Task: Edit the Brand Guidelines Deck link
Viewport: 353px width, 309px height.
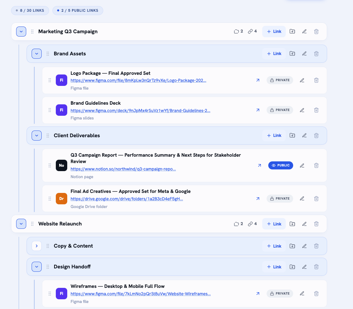Action: click(x=302, y=110)
